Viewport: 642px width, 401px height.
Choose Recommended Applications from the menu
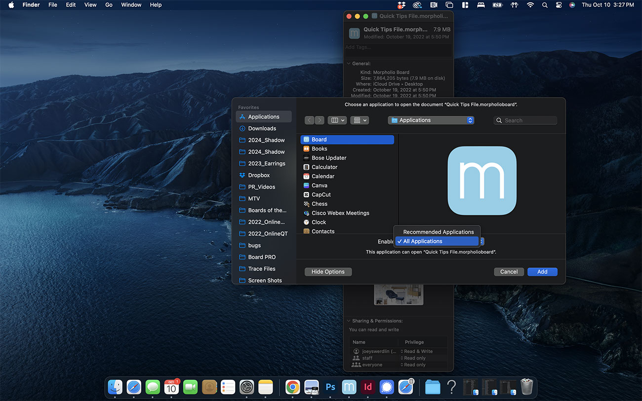[438, 232]
